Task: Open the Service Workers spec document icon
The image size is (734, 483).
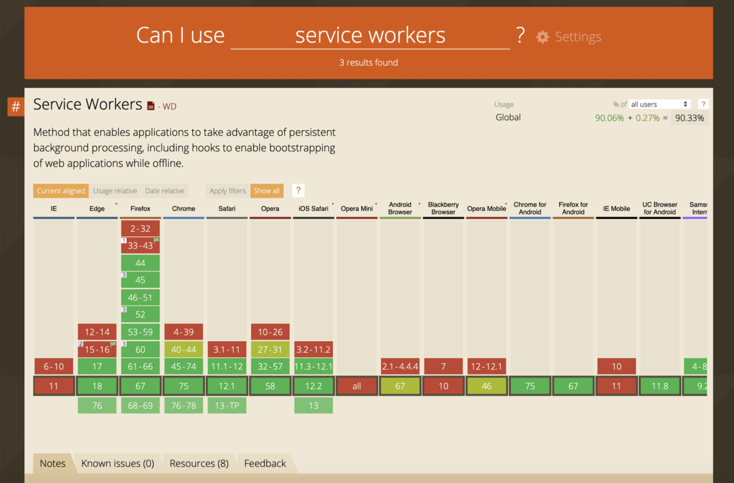Action: pos(151,106)
